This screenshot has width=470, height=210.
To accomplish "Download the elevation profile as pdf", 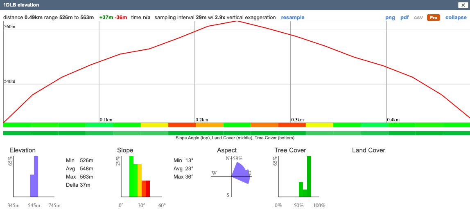I will click(x=404, y=18).
